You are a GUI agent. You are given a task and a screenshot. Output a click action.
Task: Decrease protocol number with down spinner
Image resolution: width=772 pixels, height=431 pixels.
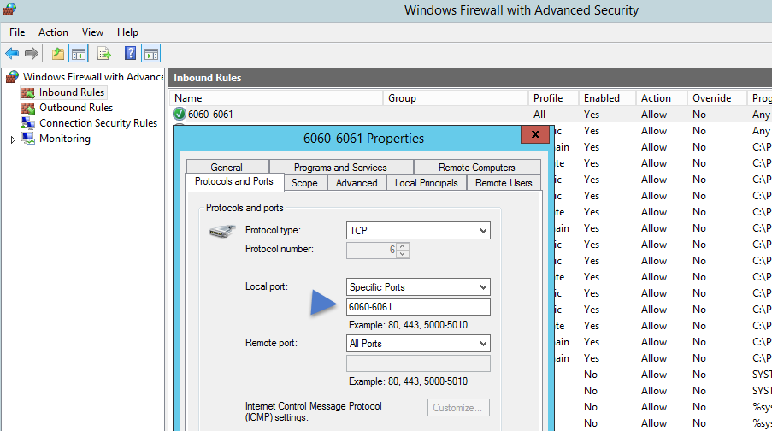[x=403, y=254]
